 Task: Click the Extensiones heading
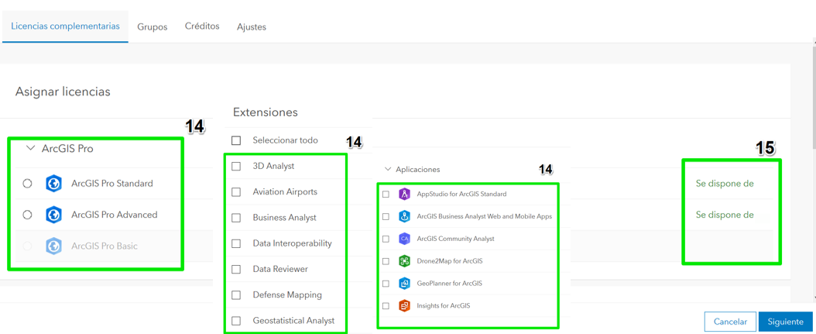click(266, 112)
